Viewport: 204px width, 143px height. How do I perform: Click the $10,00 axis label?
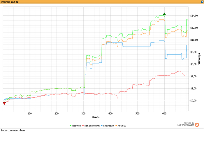tap(194, 40)
